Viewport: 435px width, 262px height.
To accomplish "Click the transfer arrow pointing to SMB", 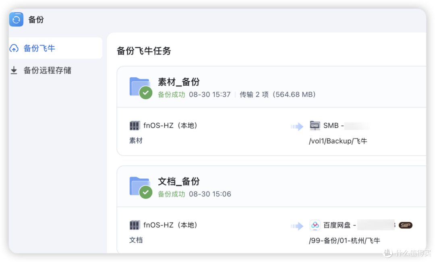I will tap(297, 126).
